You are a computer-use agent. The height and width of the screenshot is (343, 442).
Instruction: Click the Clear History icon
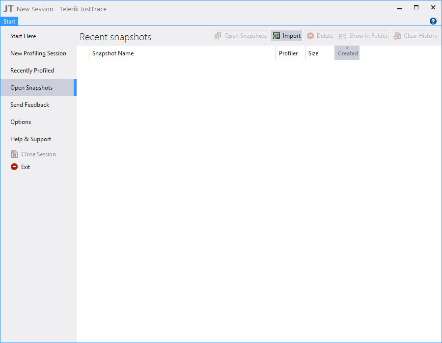tap(397, 36)
